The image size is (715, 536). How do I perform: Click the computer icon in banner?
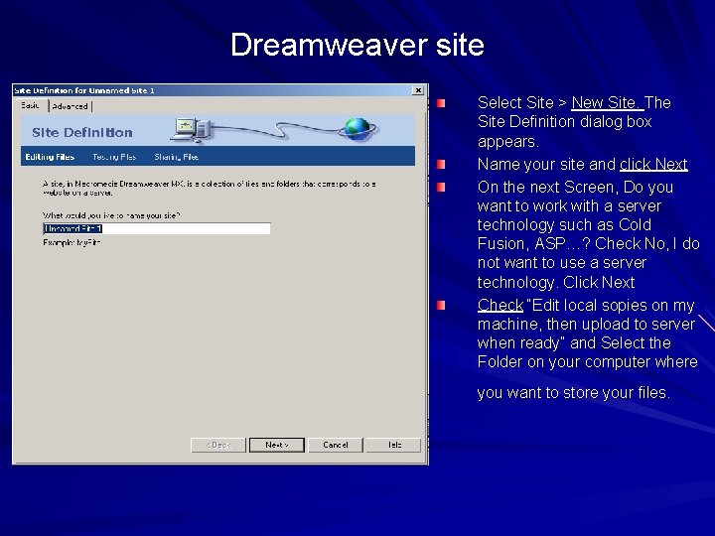pyautogui.click(x=191, y=129)
